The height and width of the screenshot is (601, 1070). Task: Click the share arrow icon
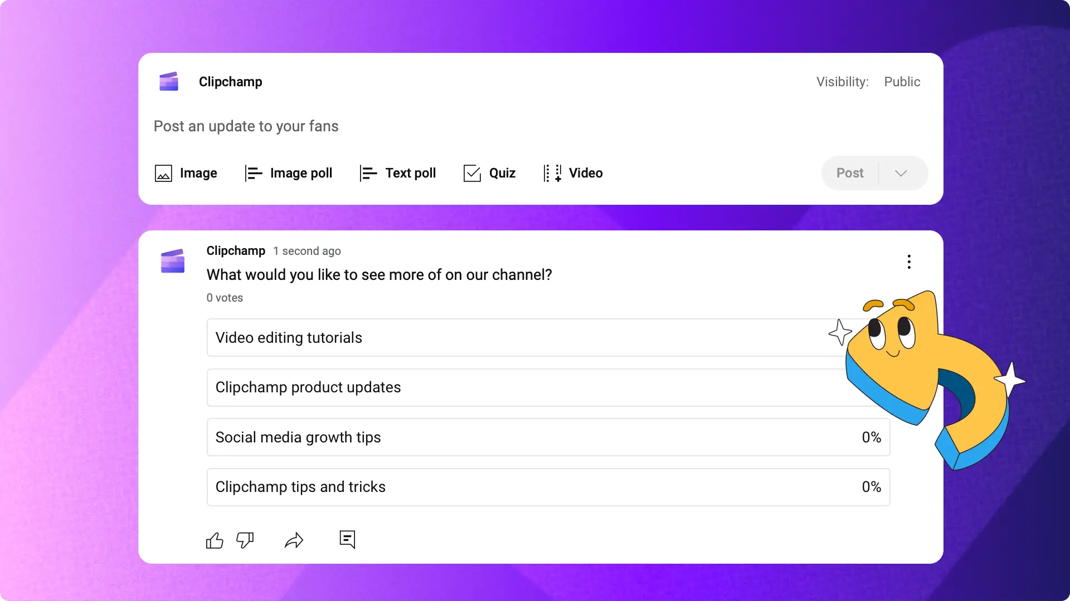tap(295, 540)
